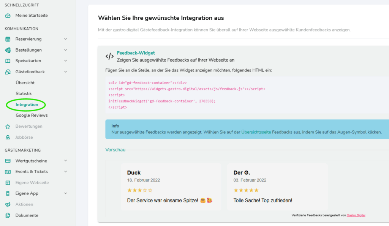This screenshot has width=389, height=226.
Task: Select Google Reviews in the sidebar
Action: (x=32, y=115)
